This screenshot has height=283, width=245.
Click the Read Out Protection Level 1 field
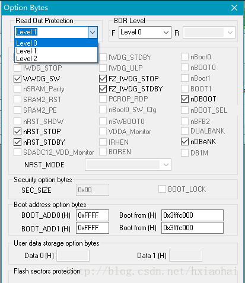[x=52, y=32]
